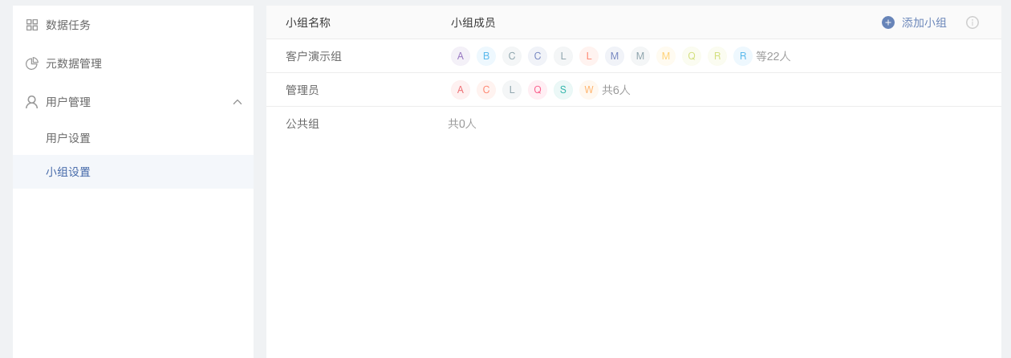
Task: Select 用户设置 submenu item
Action: (x=133, y=138)
